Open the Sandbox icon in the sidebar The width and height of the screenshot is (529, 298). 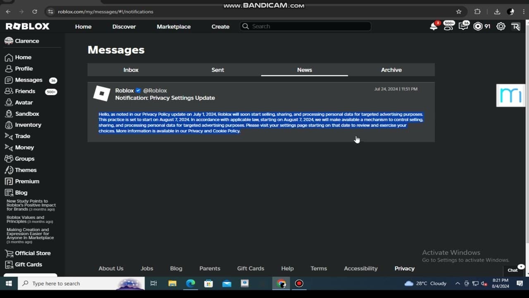pos(9,114)
